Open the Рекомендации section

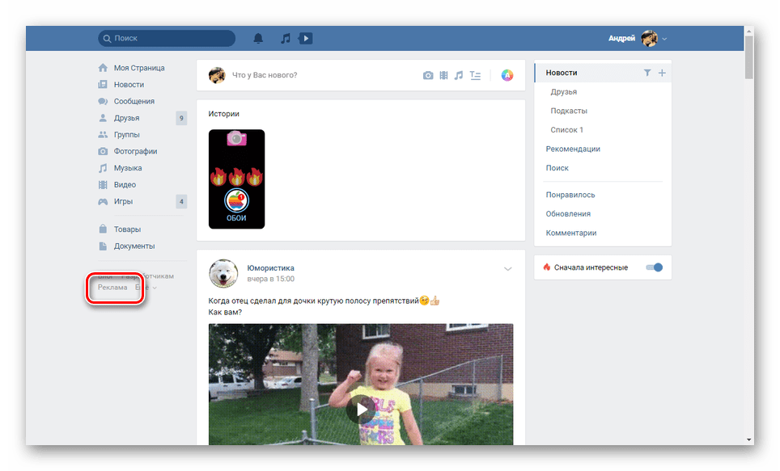tap(573, 149)
